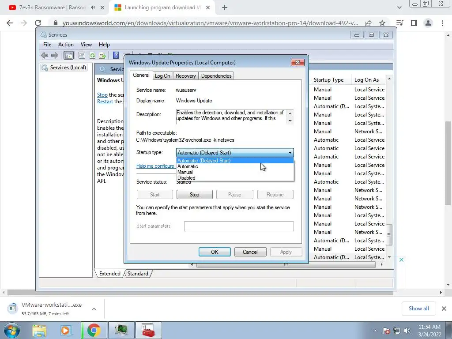Open the File menu in Services
This screenshot has width=452, height=339.
[x=47, y=45]
